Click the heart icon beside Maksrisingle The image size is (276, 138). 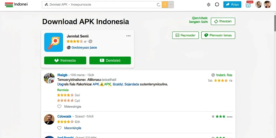point(60,128)
